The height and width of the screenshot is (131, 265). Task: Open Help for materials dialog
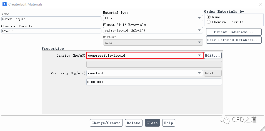168,123
